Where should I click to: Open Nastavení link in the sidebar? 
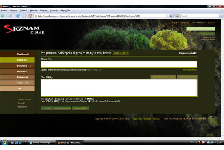click(22, 106)
